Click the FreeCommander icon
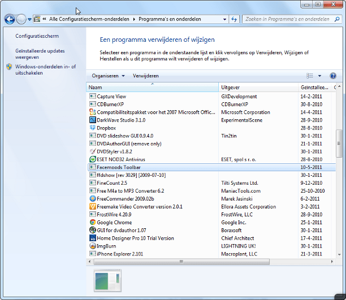 [93, 198]
